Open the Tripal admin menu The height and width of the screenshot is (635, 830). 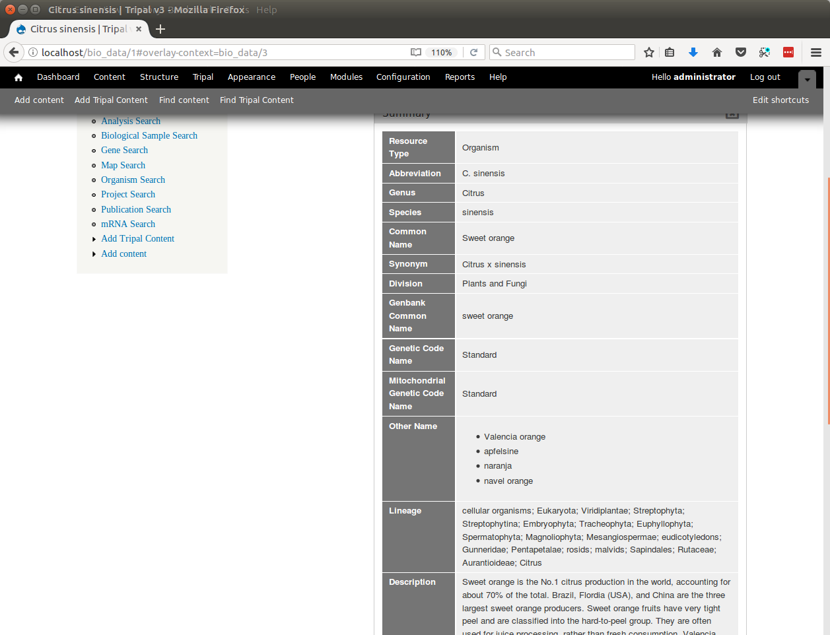coord(203,77)
